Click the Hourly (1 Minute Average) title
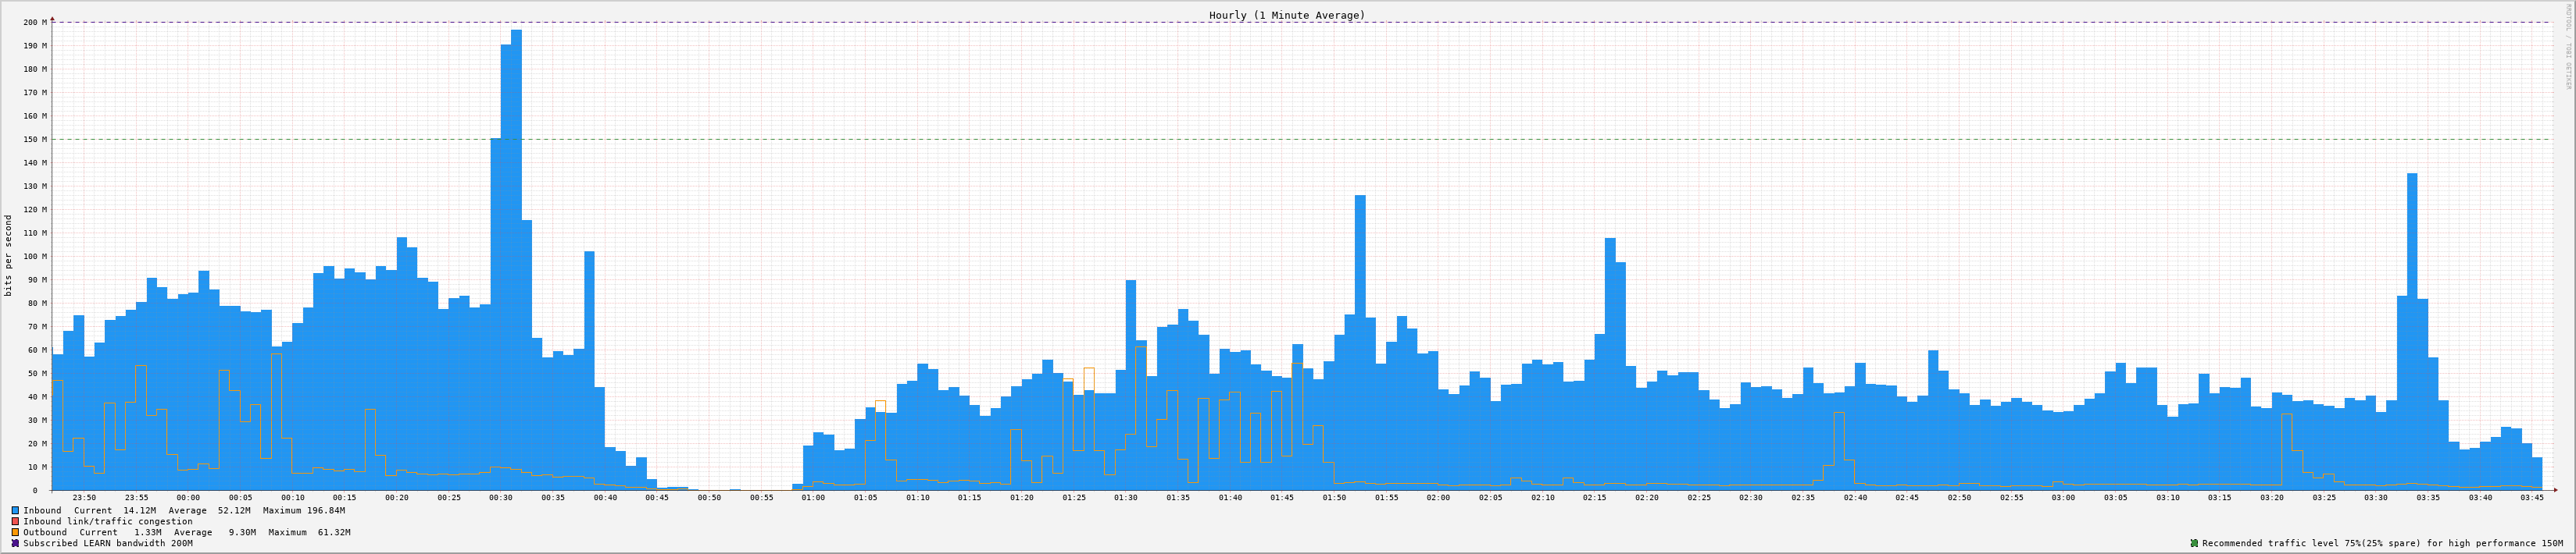Image resolution: width=2576 pixels, height=554 pixels. (1286, 15)
